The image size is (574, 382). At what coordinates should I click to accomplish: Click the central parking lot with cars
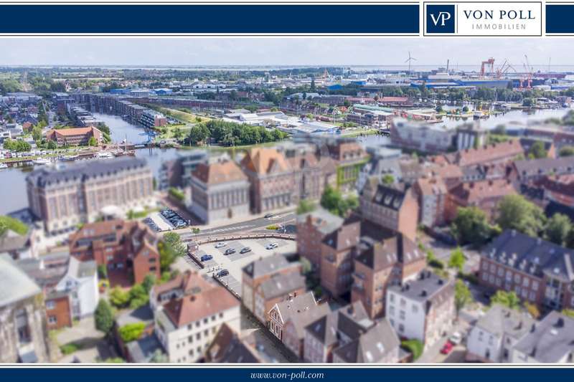coord(237,254)
